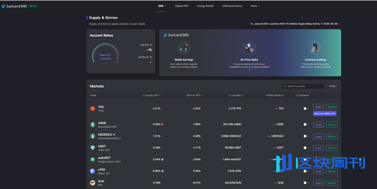Click the sTRX Staked TRX coin icon
The image size is (377, 189).
tap(93, 171)
